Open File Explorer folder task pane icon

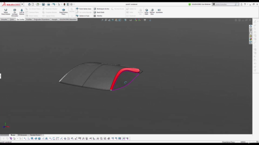point(251,33)
